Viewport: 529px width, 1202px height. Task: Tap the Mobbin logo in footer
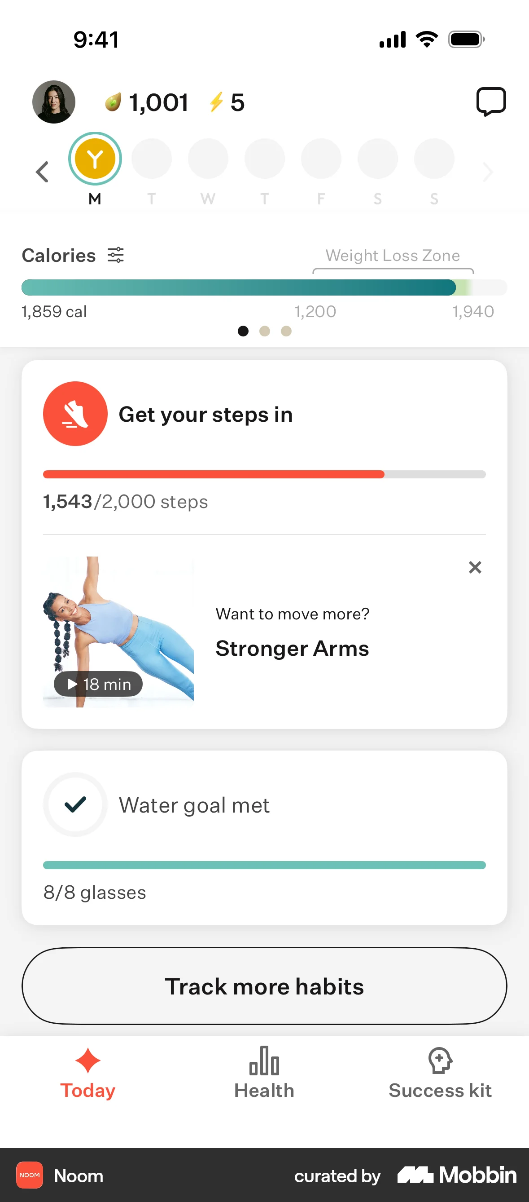click(457, 1175)
